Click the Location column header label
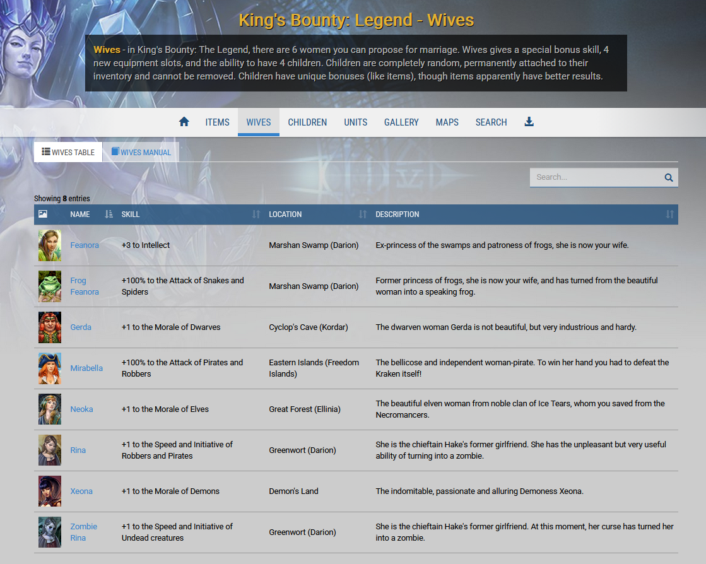706x564 pixels. pos(285,214)
